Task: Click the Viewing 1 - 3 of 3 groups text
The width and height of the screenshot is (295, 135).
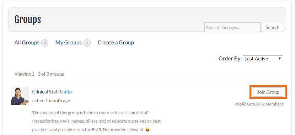Action: [x=39, y=74]
